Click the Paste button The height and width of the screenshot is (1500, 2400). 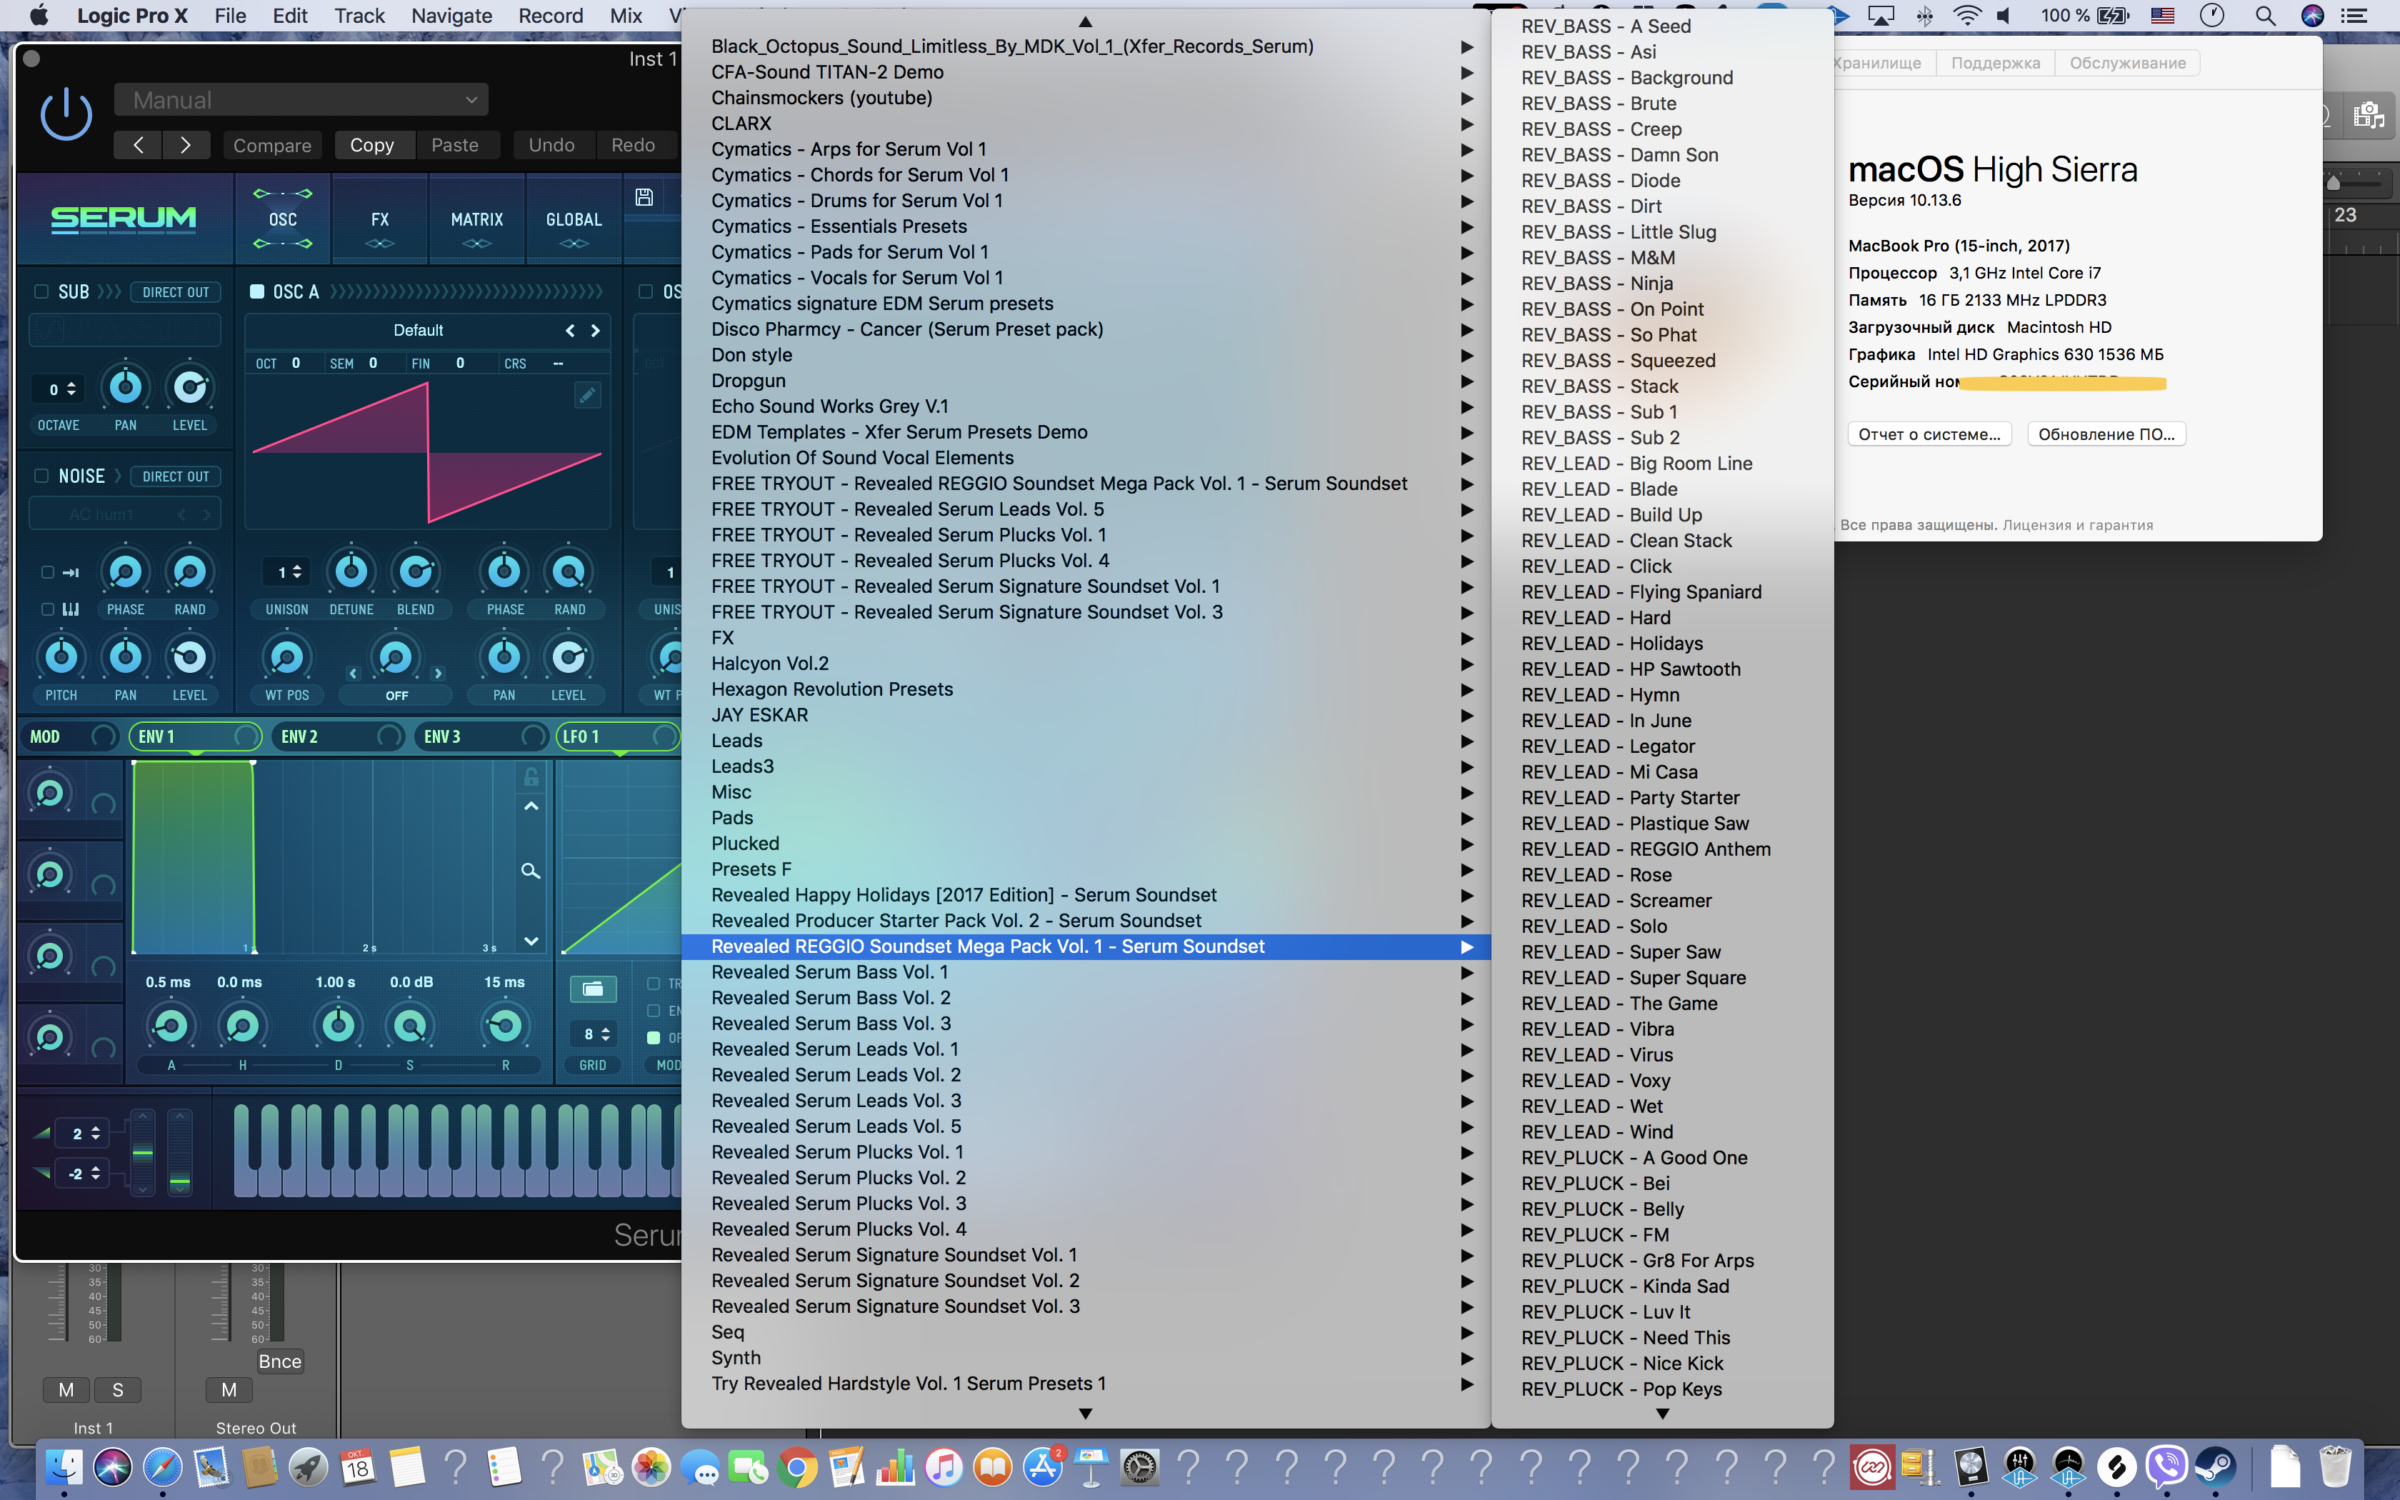(455, 145)
